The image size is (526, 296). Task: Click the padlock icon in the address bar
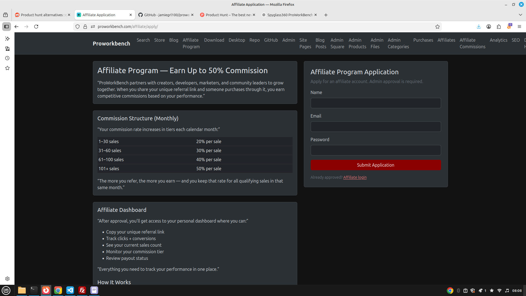point(85,27)
